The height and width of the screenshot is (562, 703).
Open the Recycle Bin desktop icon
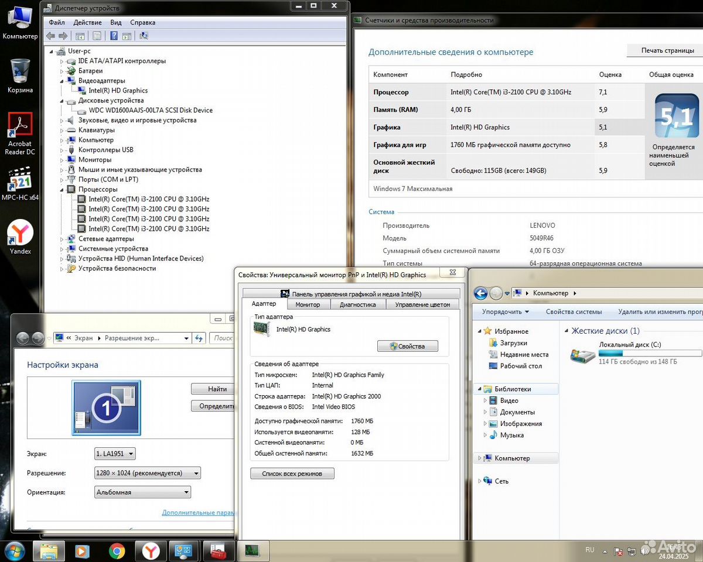[20, 76]
